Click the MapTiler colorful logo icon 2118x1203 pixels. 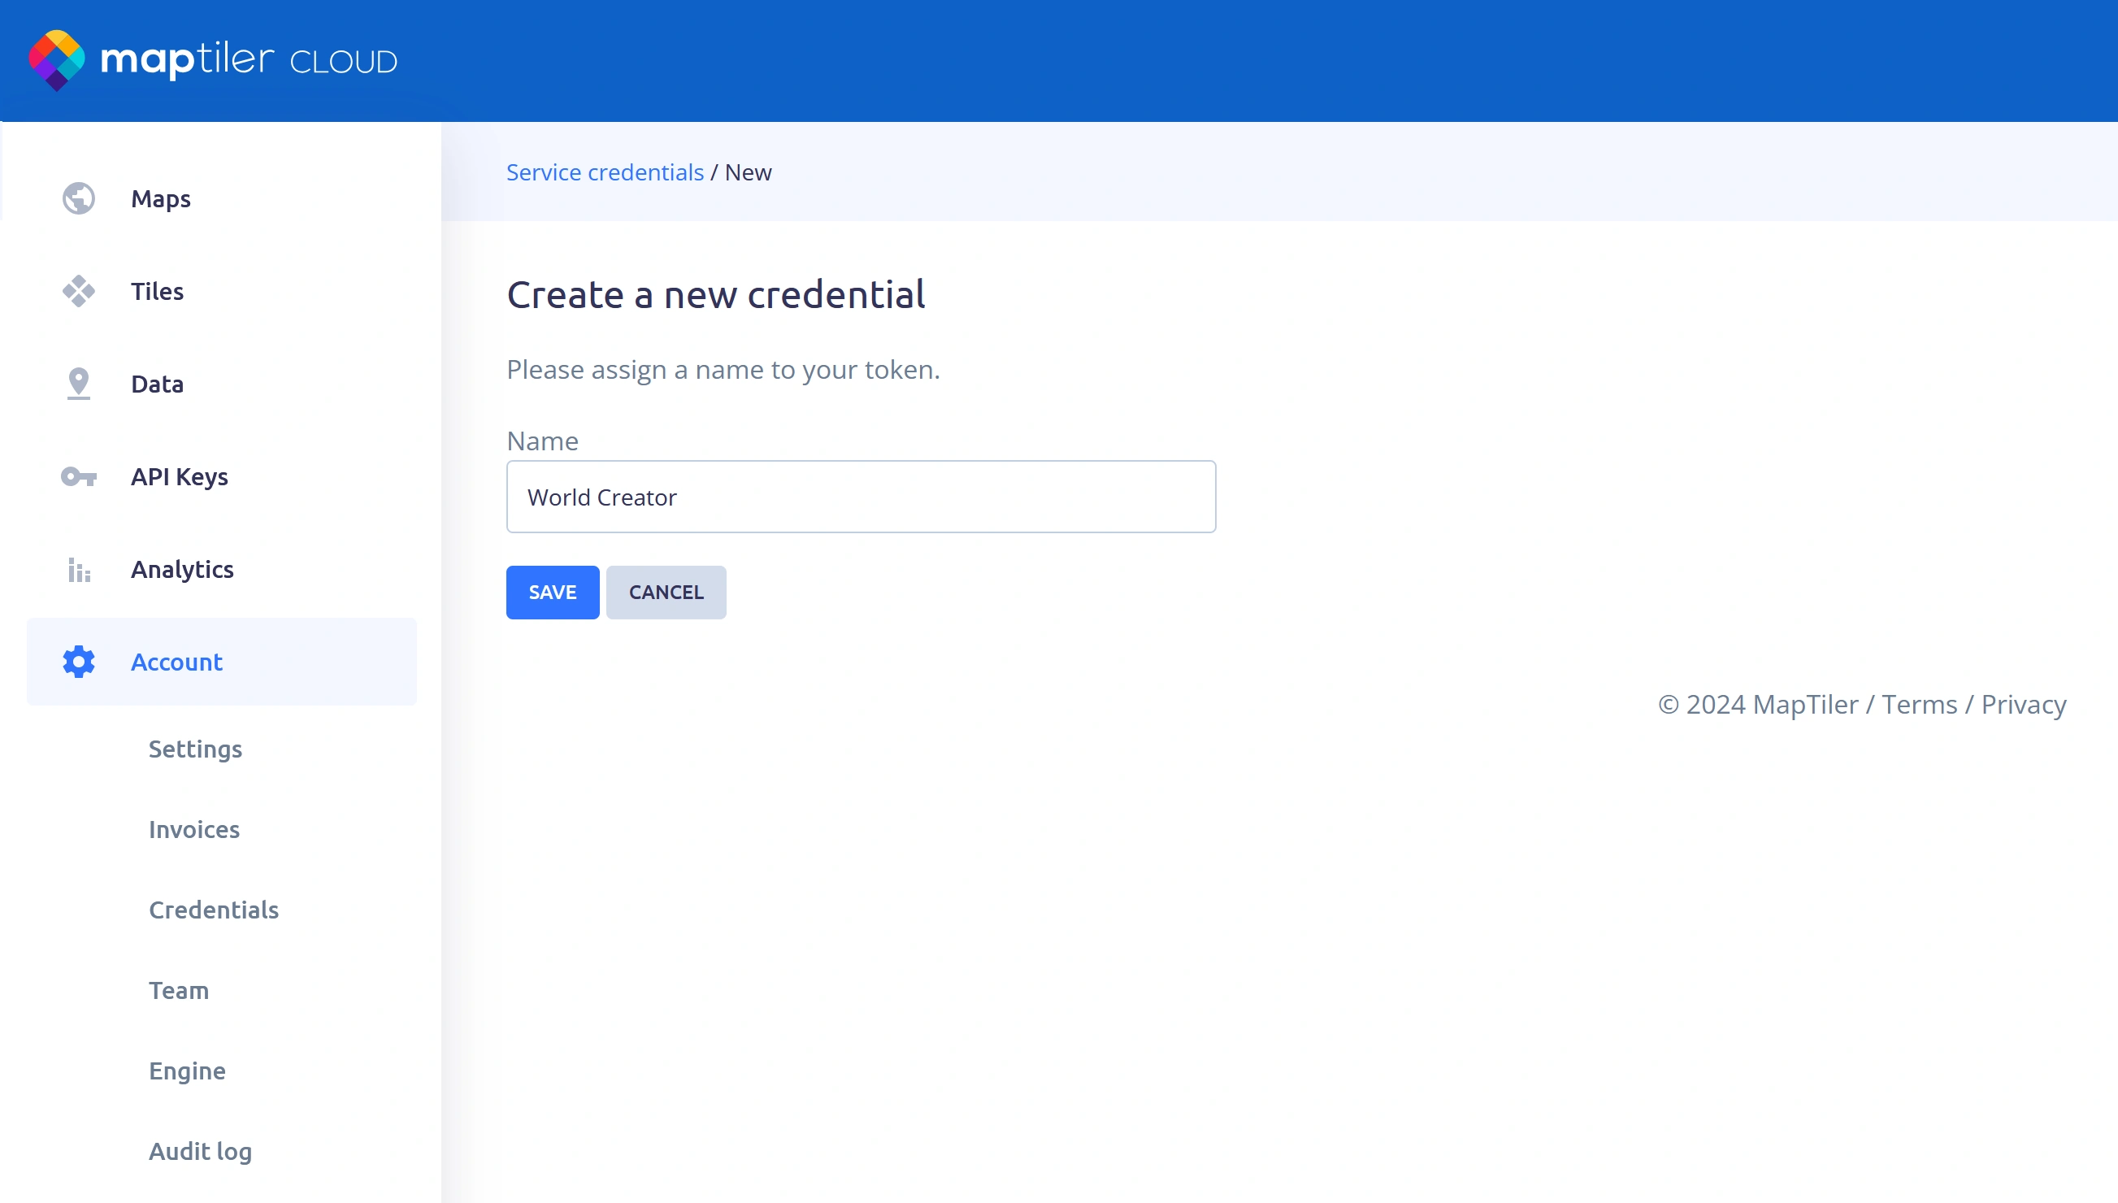click(56, 60)
